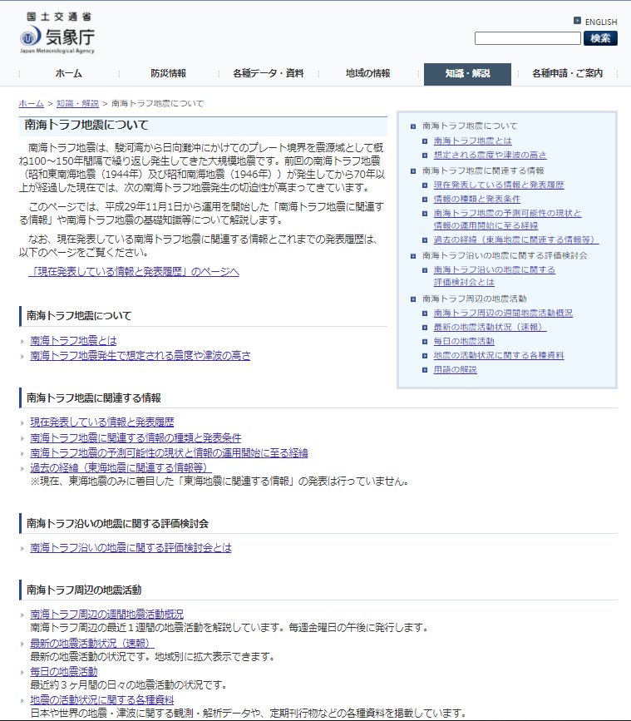Click arrow marker before main 毎日の地震活動 link
The image size is (631, 721).
point(22,672)
